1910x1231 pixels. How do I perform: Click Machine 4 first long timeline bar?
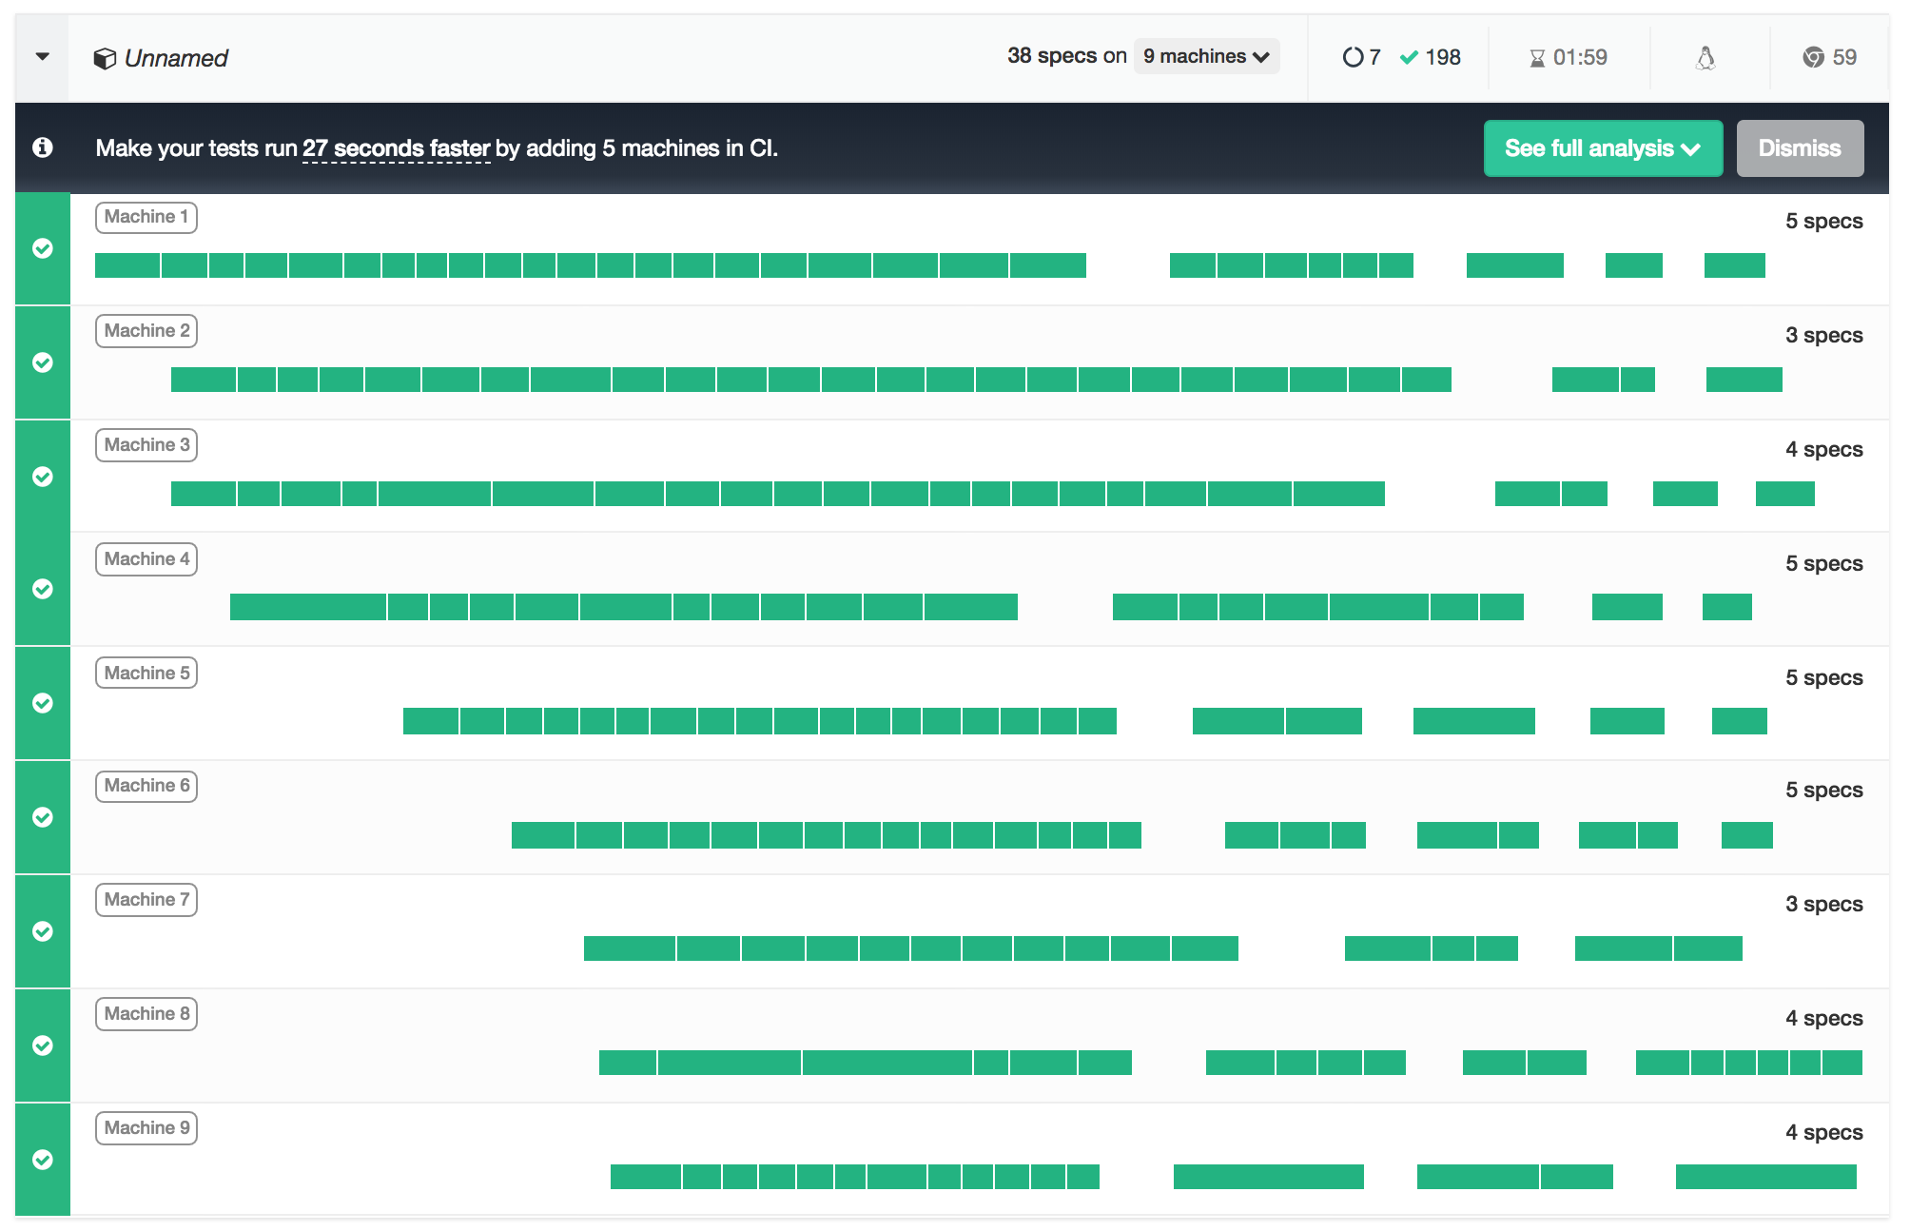(x=307, y=607)
